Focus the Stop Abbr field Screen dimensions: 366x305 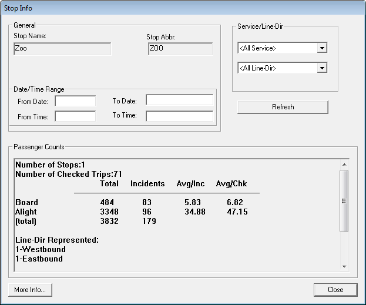180,49
